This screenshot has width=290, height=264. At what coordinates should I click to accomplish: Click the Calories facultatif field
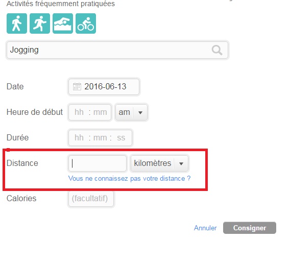(91, 199)
